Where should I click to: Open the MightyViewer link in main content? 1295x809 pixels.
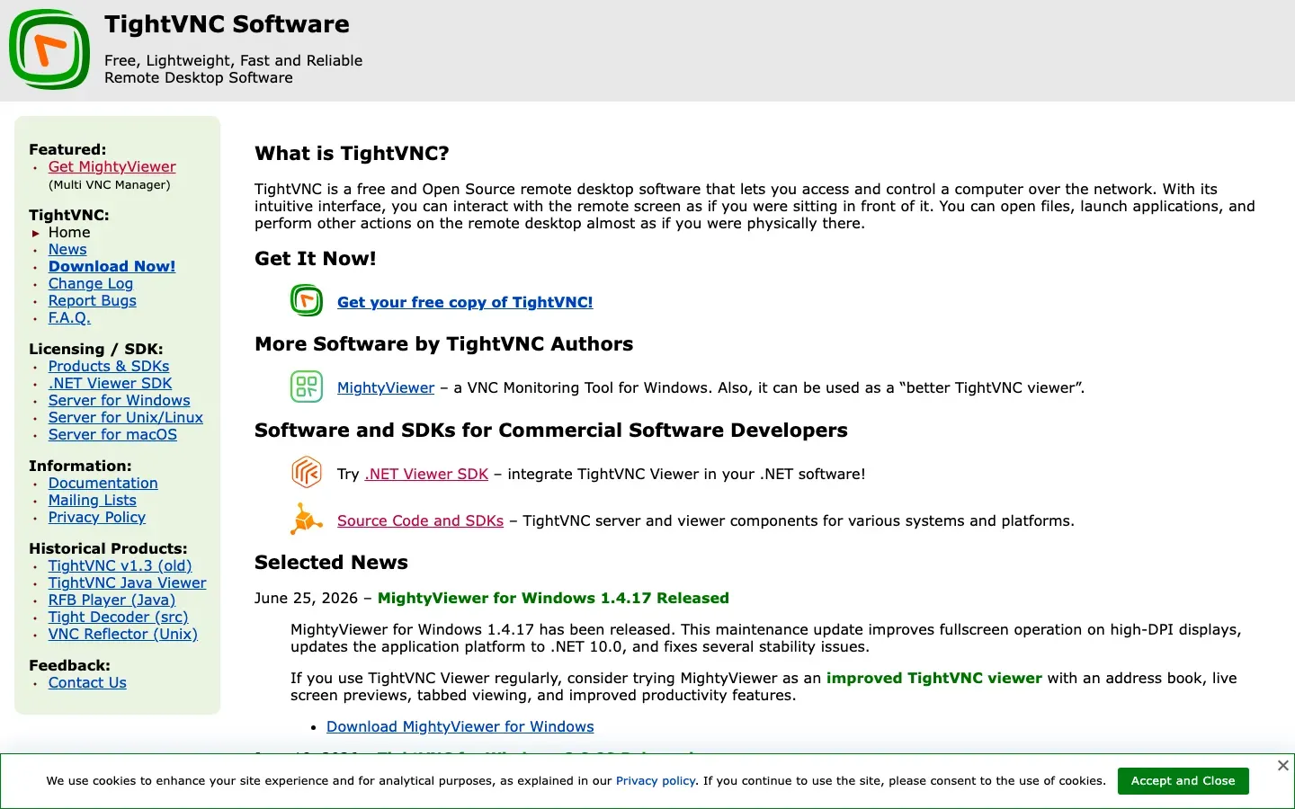click(x=386, y=387)
